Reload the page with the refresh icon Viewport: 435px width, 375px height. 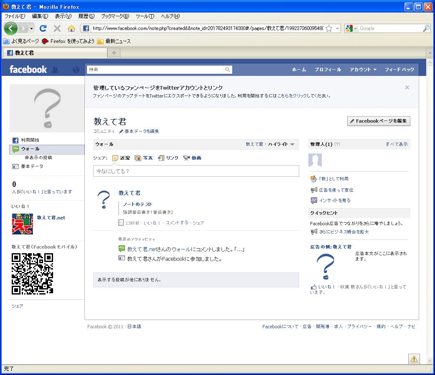(x=43, y=28)
